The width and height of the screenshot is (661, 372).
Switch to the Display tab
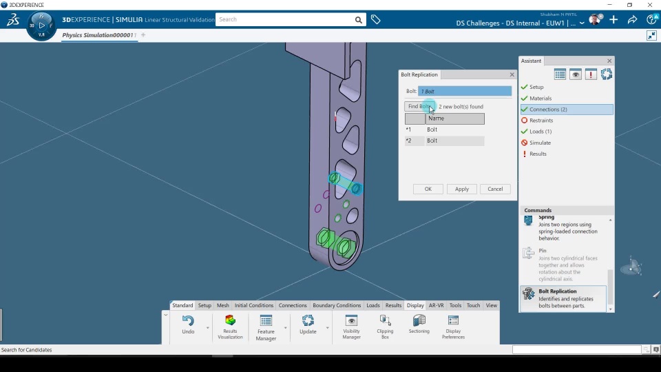point(415,305)
